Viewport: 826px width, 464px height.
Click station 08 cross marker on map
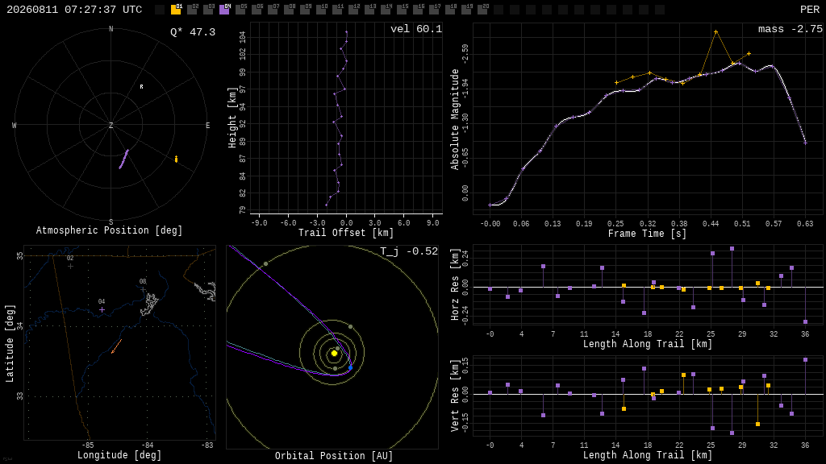tap(143, 289)
